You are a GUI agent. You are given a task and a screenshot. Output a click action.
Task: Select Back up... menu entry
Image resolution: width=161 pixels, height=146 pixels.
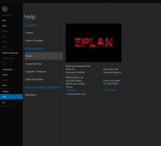tap(6, 31)
